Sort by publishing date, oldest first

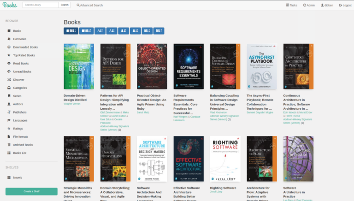159,31
